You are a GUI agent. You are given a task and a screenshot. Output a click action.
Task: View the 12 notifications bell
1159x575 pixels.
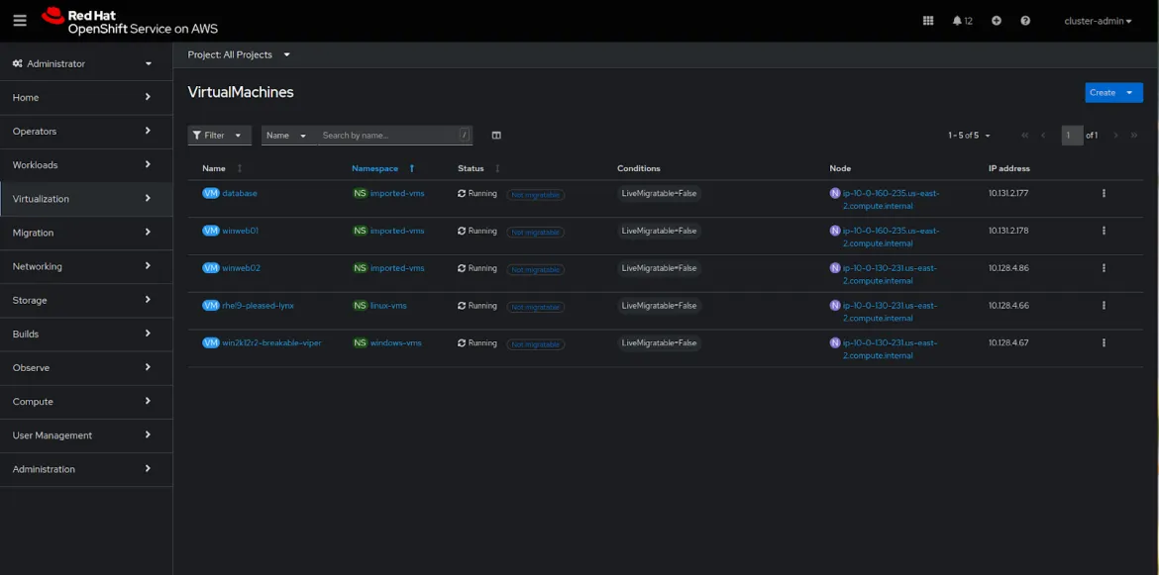click(963, 21)
